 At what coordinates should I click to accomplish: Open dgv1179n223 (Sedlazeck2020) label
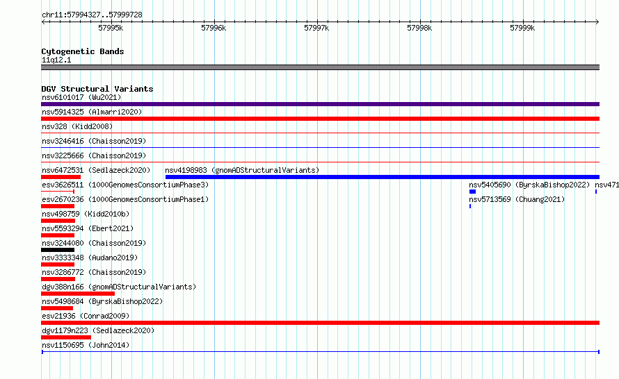pyautogui.click(x=98, y=330)
